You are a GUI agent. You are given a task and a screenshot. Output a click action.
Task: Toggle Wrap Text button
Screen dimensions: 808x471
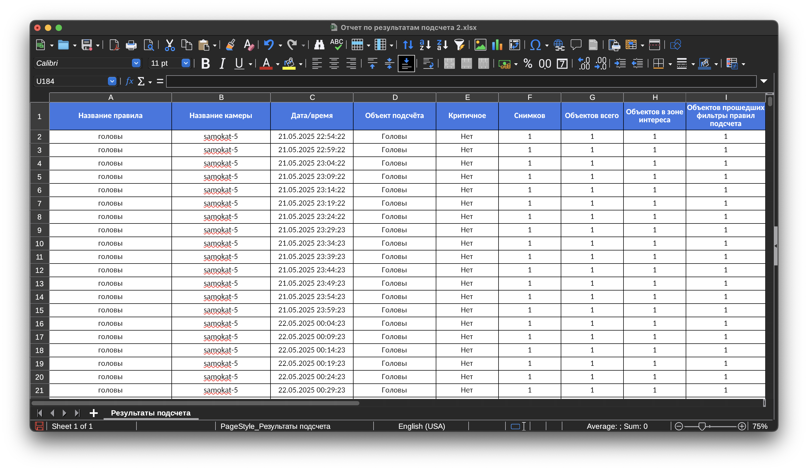tap(428, 64)
